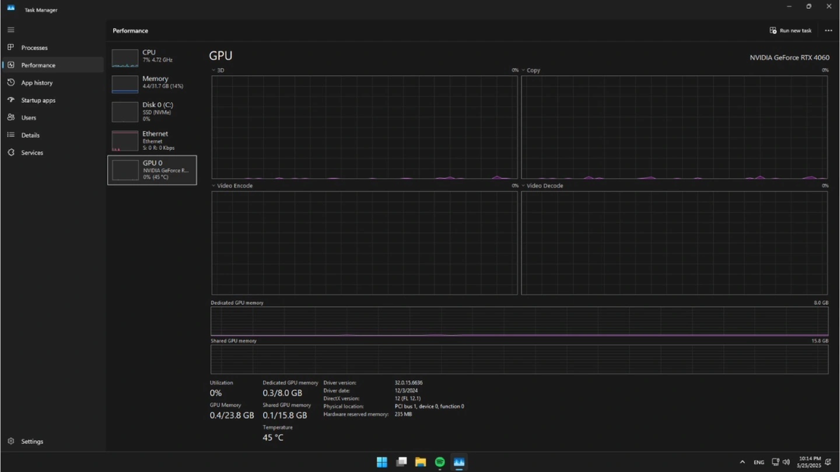Go to the Users page
Screen dimensions: 840x472
click(x=52, y=117)
